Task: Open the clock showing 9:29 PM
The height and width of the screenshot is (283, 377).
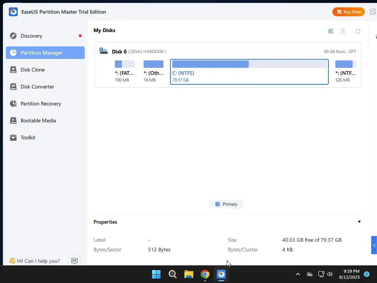Action: (x=349, y=274)
